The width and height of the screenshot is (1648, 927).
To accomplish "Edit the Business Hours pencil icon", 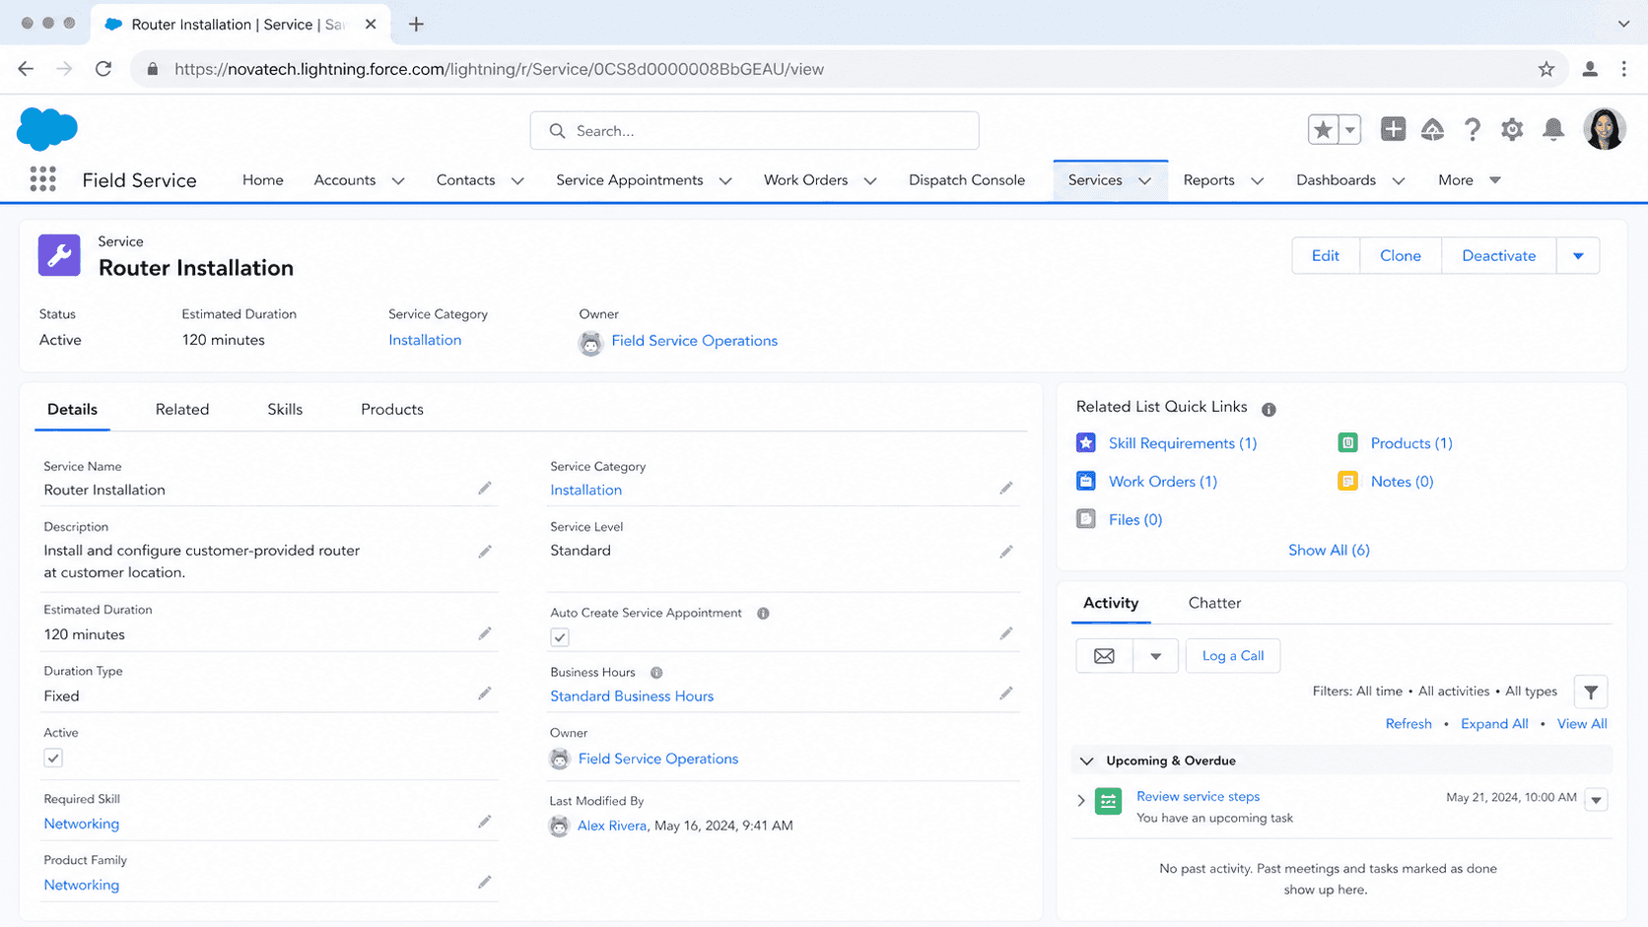I will pos(1006,694).
